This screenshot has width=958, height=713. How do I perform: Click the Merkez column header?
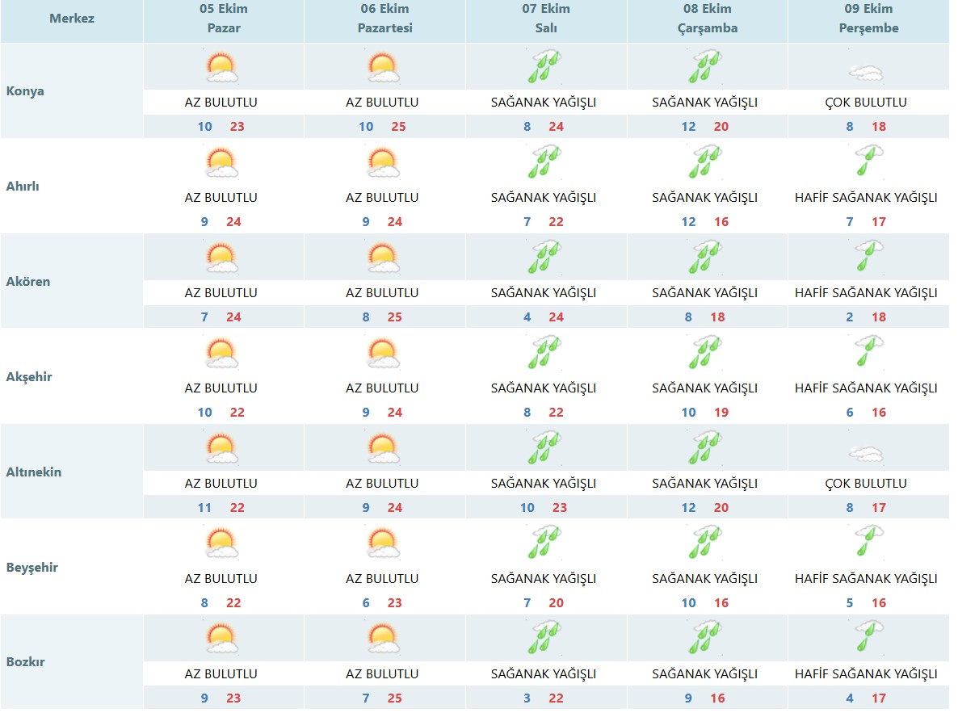pos(72,19)
